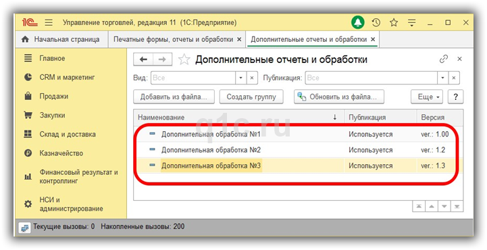Open favorites star in title bar
The height and width of the screenshot is (250, 487).
point(394,22)
